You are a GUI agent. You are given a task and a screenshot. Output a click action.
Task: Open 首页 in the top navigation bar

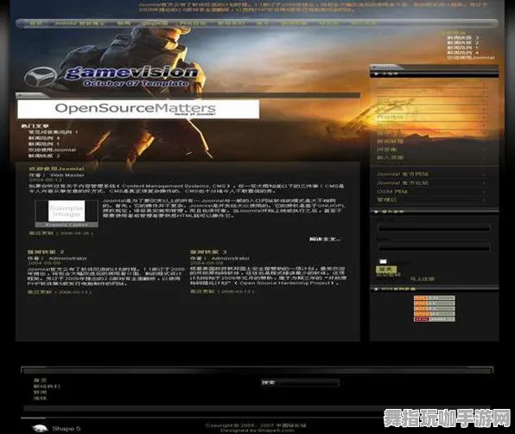point(36,23)
